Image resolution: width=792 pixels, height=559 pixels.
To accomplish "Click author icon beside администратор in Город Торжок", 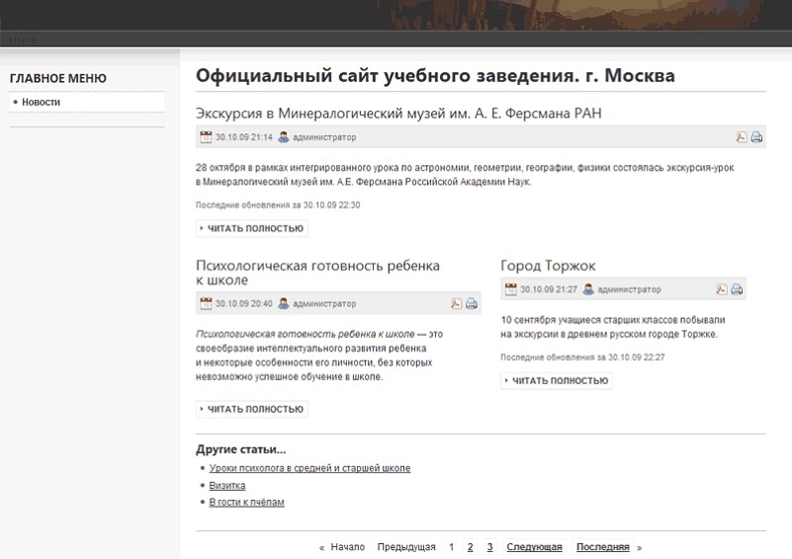I will (x=588, y=289).
